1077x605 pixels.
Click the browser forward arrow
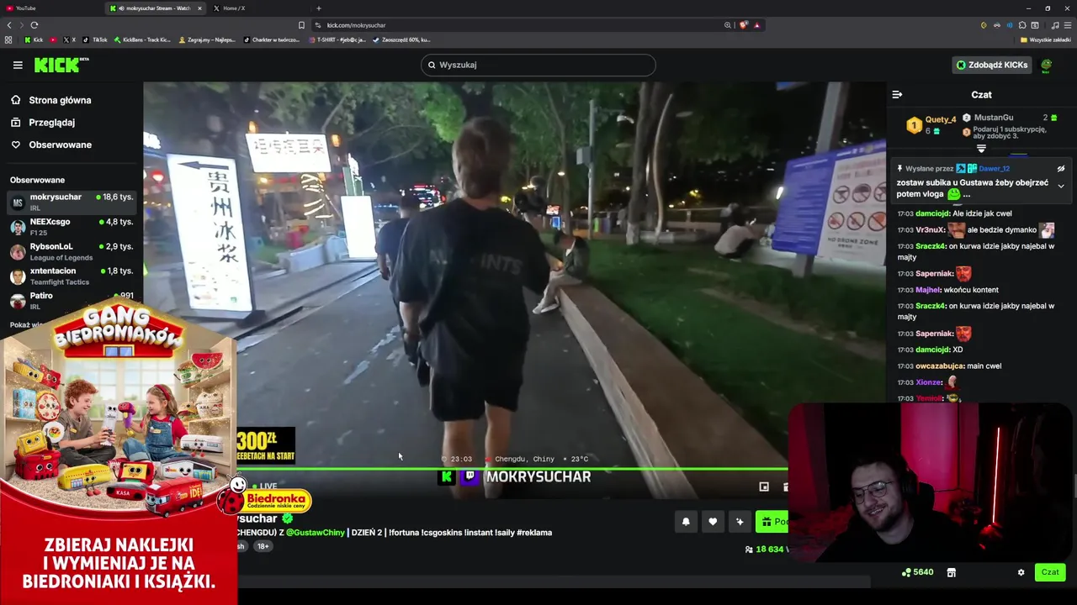point(21,25)
